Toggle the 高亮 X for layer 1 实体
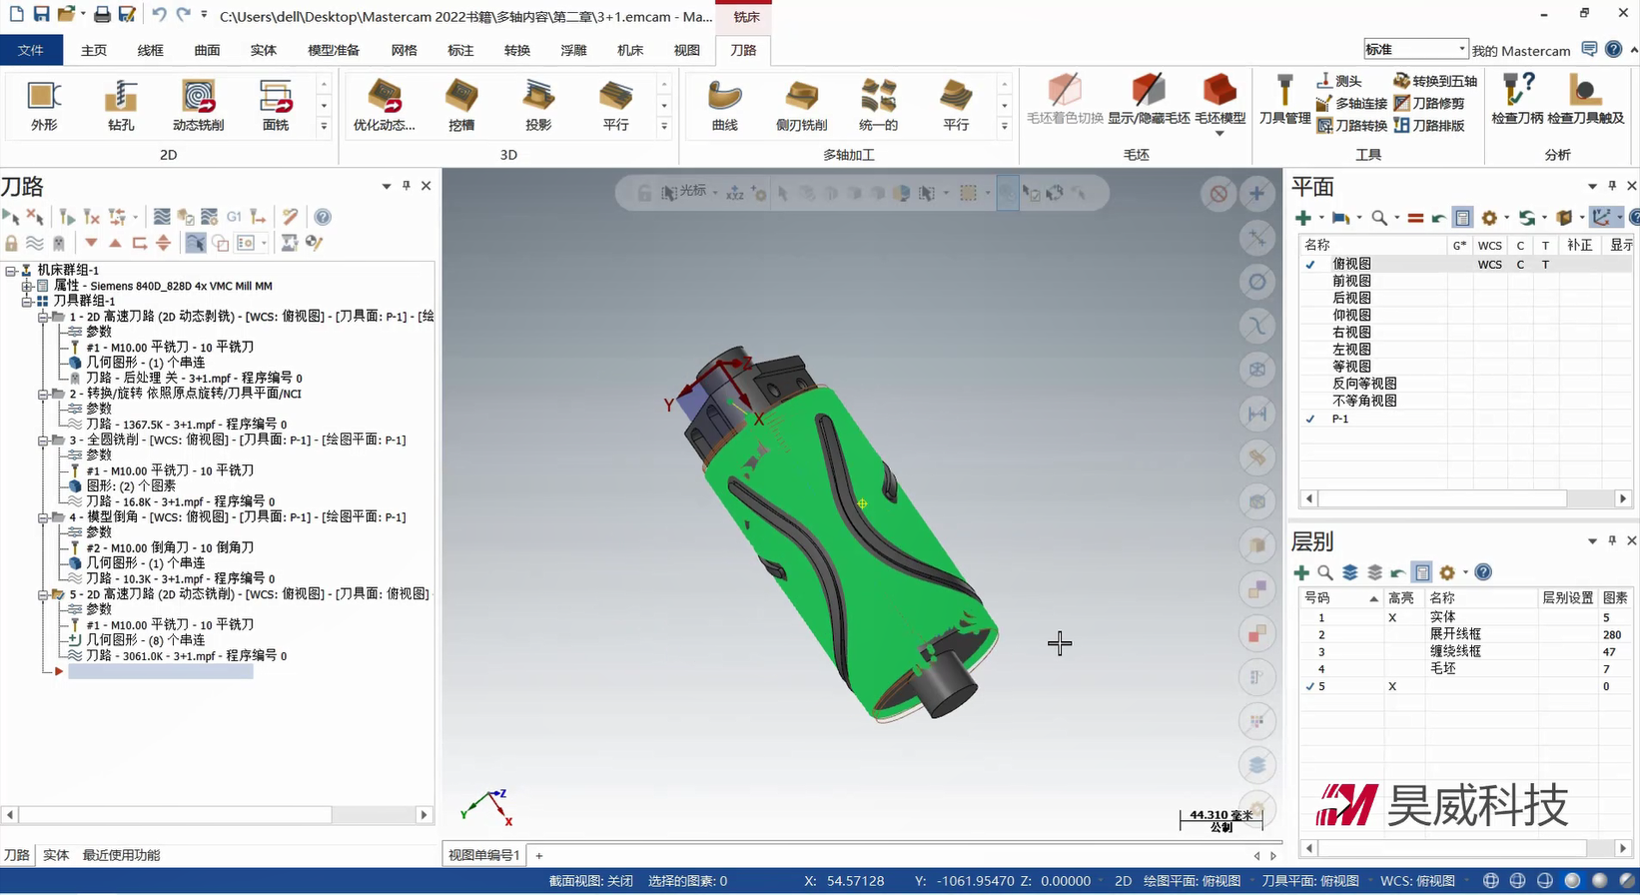The width and height of the screenshot is (1640, 895). 1392,617
